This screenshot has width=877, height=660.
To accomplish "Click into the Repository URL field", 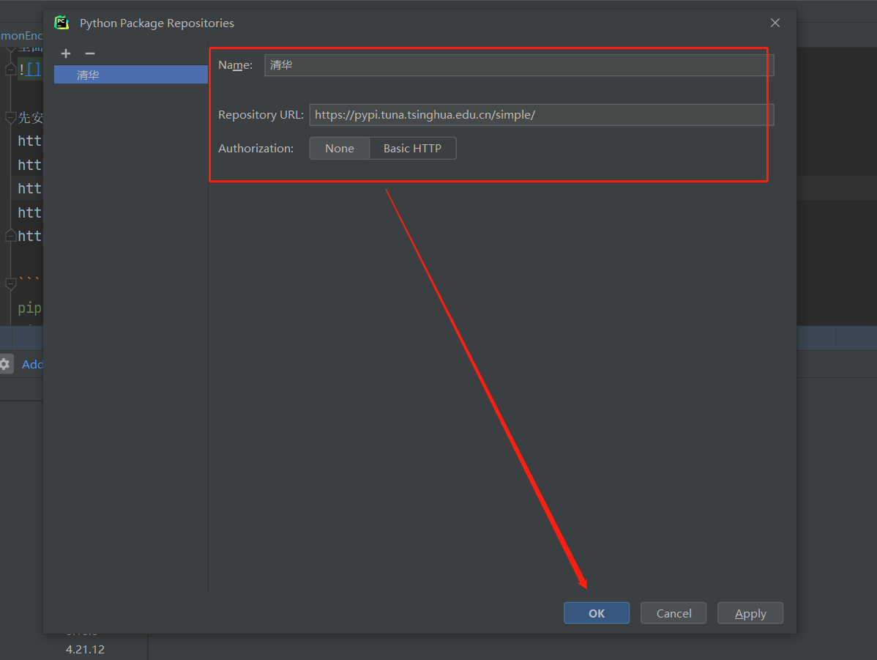I will click(x=542, y=115).
